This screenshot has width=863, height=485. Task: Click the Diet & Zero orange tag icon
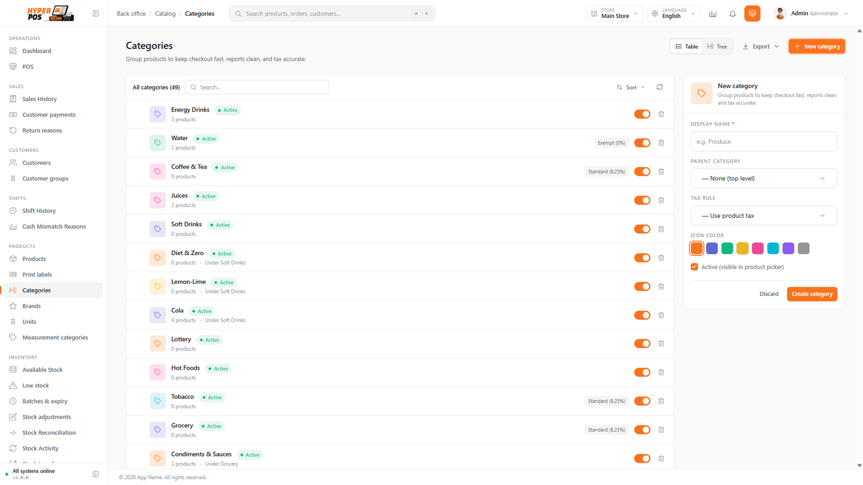[157, 258]
